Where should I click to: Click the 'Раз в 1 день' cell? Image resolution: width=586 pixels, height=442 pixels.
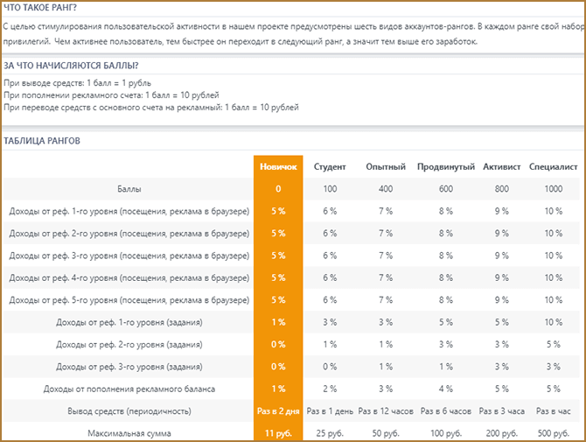(x=330, y=411)
